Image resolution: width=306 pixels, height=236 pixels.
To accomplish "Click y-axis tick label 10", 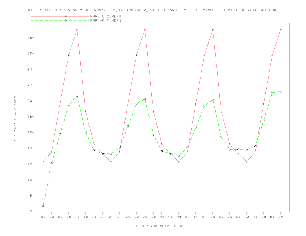I will [x=29, y=180].
